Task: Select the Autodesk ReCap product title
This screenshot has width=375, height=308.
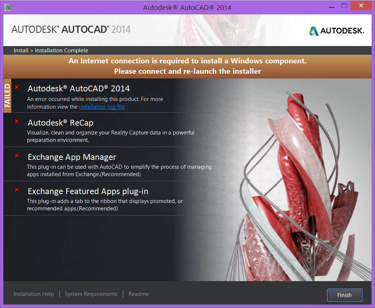Action: pyautogui.click(x=60, y=123)
